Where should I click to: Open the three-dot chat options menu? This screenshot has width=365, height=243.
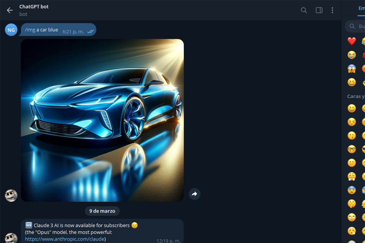pyautogui.click(x=332, y=10)
